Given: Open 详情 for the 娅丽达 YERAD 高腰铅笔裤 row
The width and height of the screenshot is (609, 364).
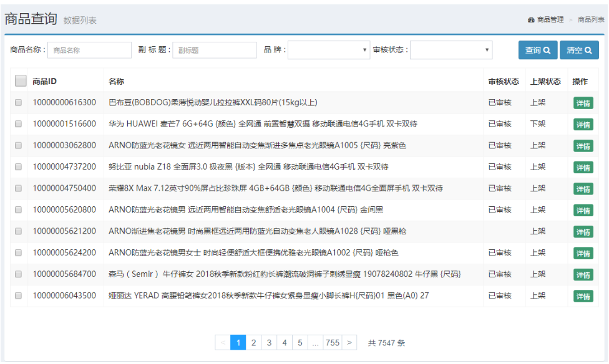Looking at the screenshot, I should (x=583, y=295).
